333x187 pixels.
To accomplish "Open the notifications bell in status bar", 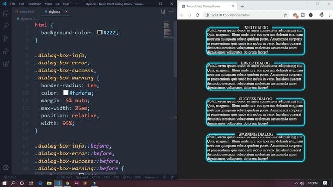I will tap(172, 177).
